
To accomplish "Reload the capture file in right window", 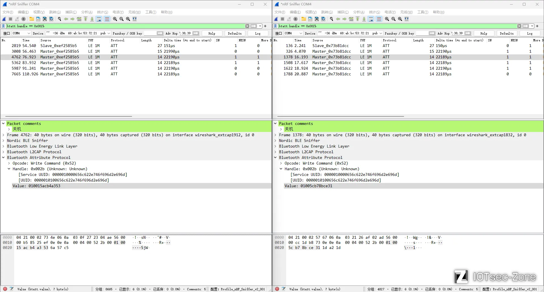I will coord(323,19).
